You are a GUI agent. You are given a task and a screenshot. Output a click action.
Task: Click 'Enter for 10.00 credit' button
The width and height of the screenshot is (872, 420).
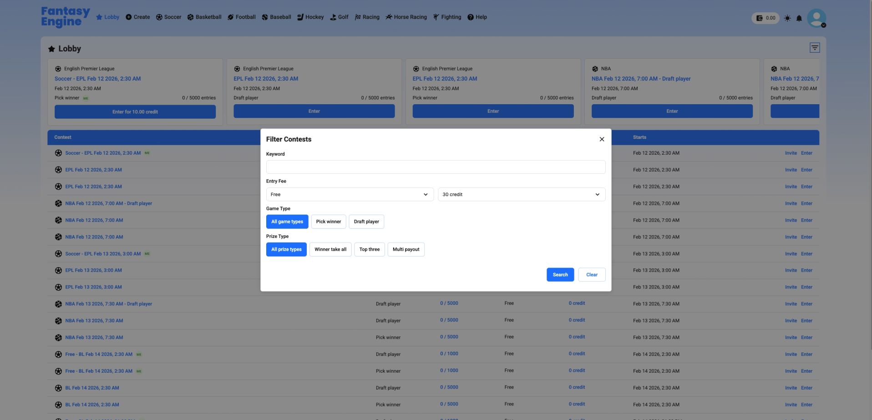[135, 112]
